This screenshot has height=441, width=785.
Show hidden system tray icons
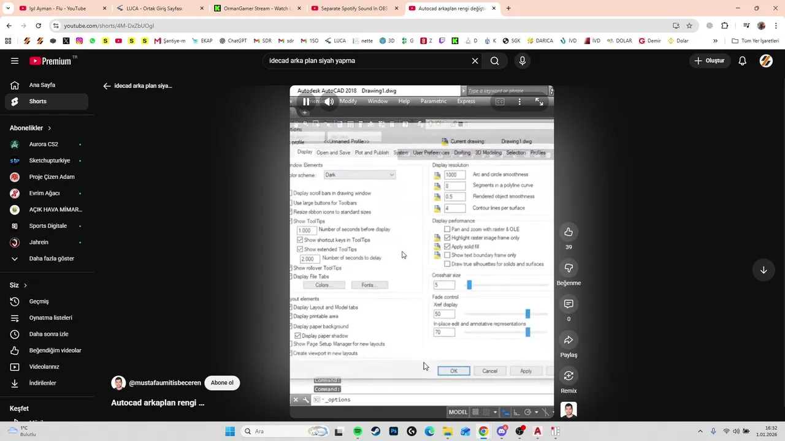pyautogui.click(x=700, y=431)
